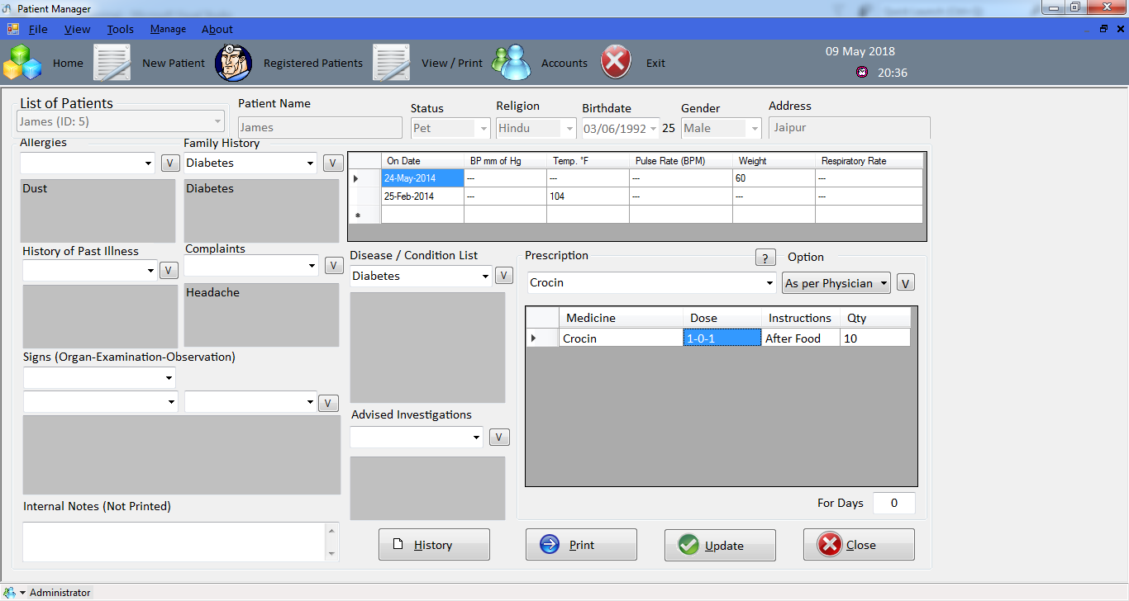The height and width of the screenshot is (601, 1129).
Task: Click the temperature cell showing 104
Action: click(588, 196)
